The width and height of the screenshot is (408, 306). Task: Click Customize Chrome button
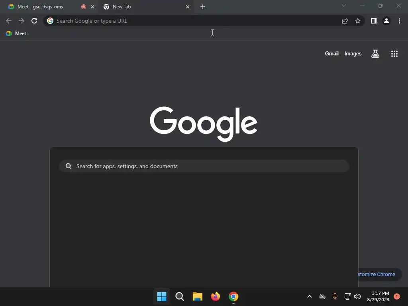pos(380,274)
